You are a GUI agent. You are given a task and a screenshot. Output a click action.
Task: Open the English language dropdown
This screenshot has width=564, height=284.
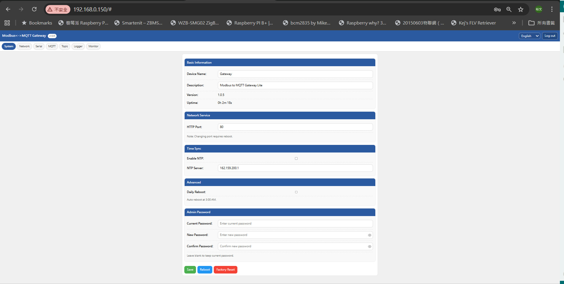click(529, 36)
